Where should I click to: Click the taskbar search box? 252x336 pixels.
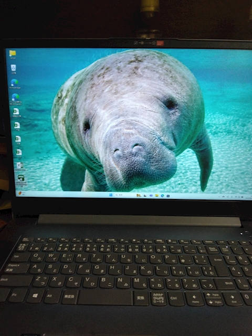pyautogui.click(x=124, y=195)
